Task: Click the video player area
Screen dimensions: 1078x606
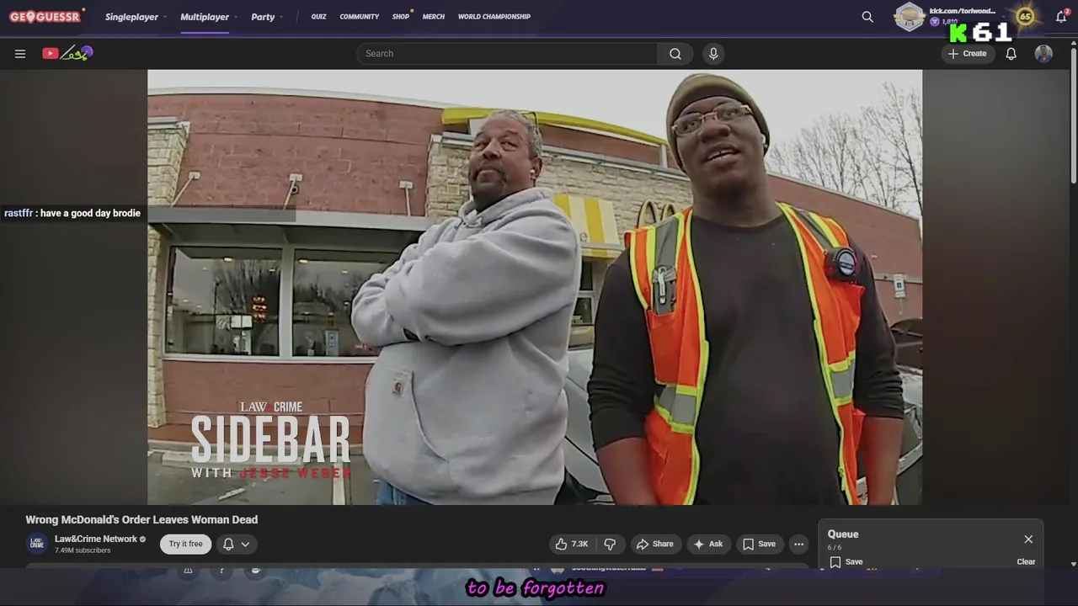Action: (535, 287)
